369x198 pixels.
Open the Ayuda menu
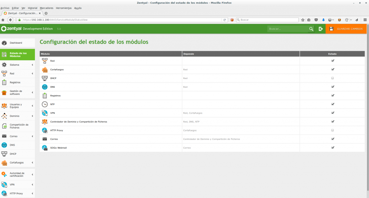point(78,8)
